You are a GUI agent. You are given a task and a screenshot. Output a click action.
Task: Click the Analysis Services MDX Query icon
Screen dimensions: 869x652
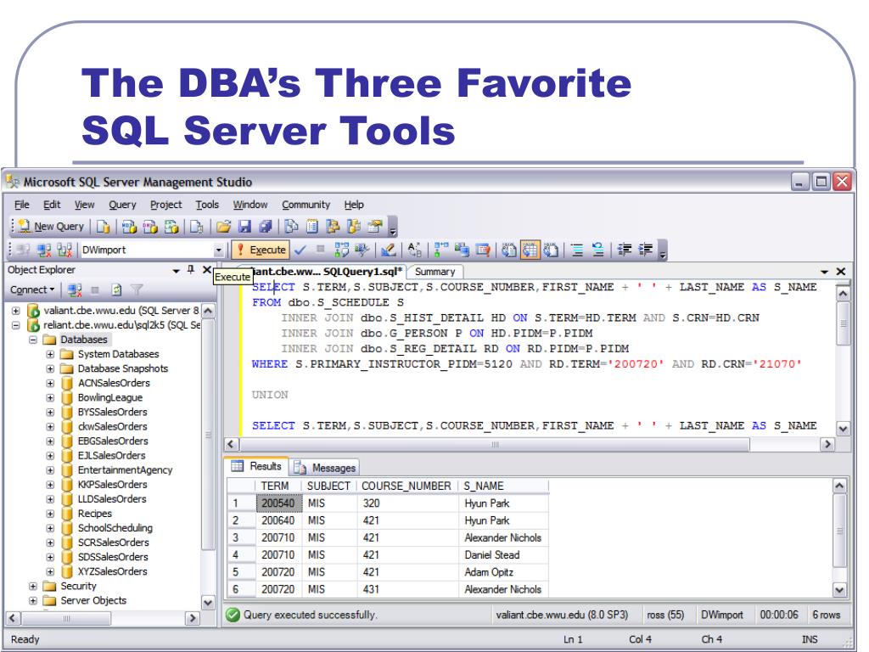(x=130, y=226)
